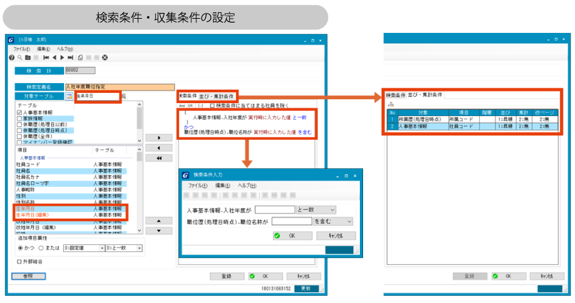Click the And condition button
Screen dimensions: 575x303
click(182, 106)
